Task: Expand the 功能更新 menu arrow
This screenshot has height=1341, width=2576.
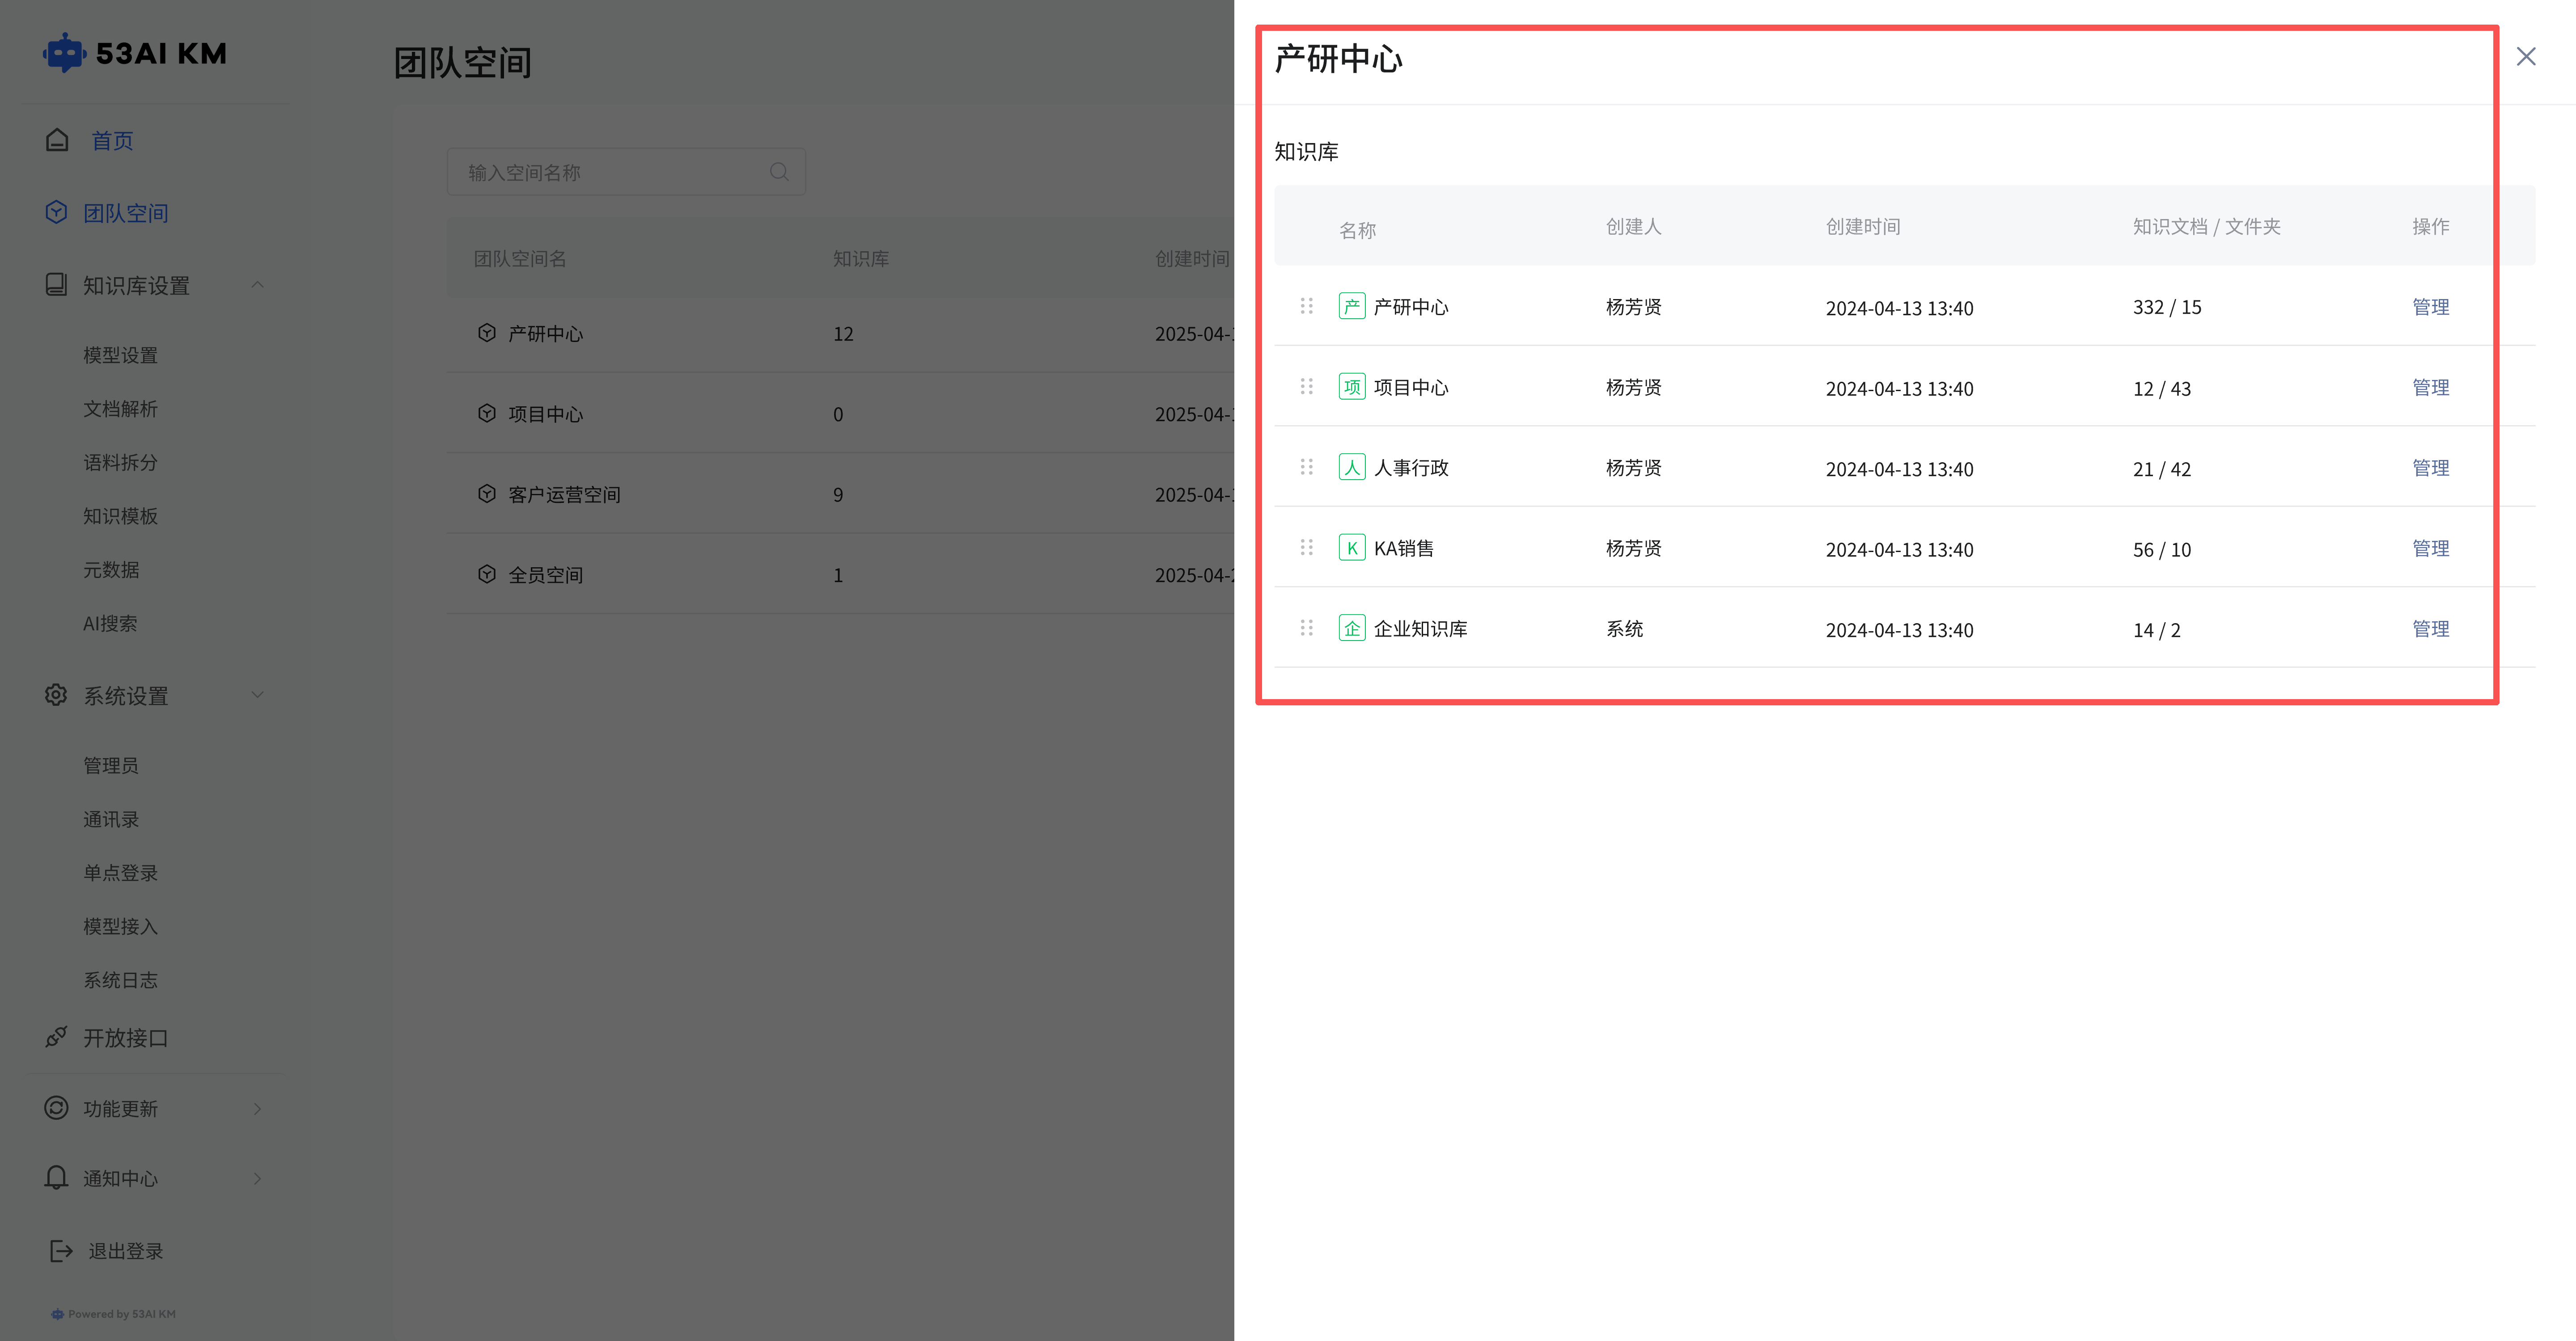Action: click(257, 1108)
